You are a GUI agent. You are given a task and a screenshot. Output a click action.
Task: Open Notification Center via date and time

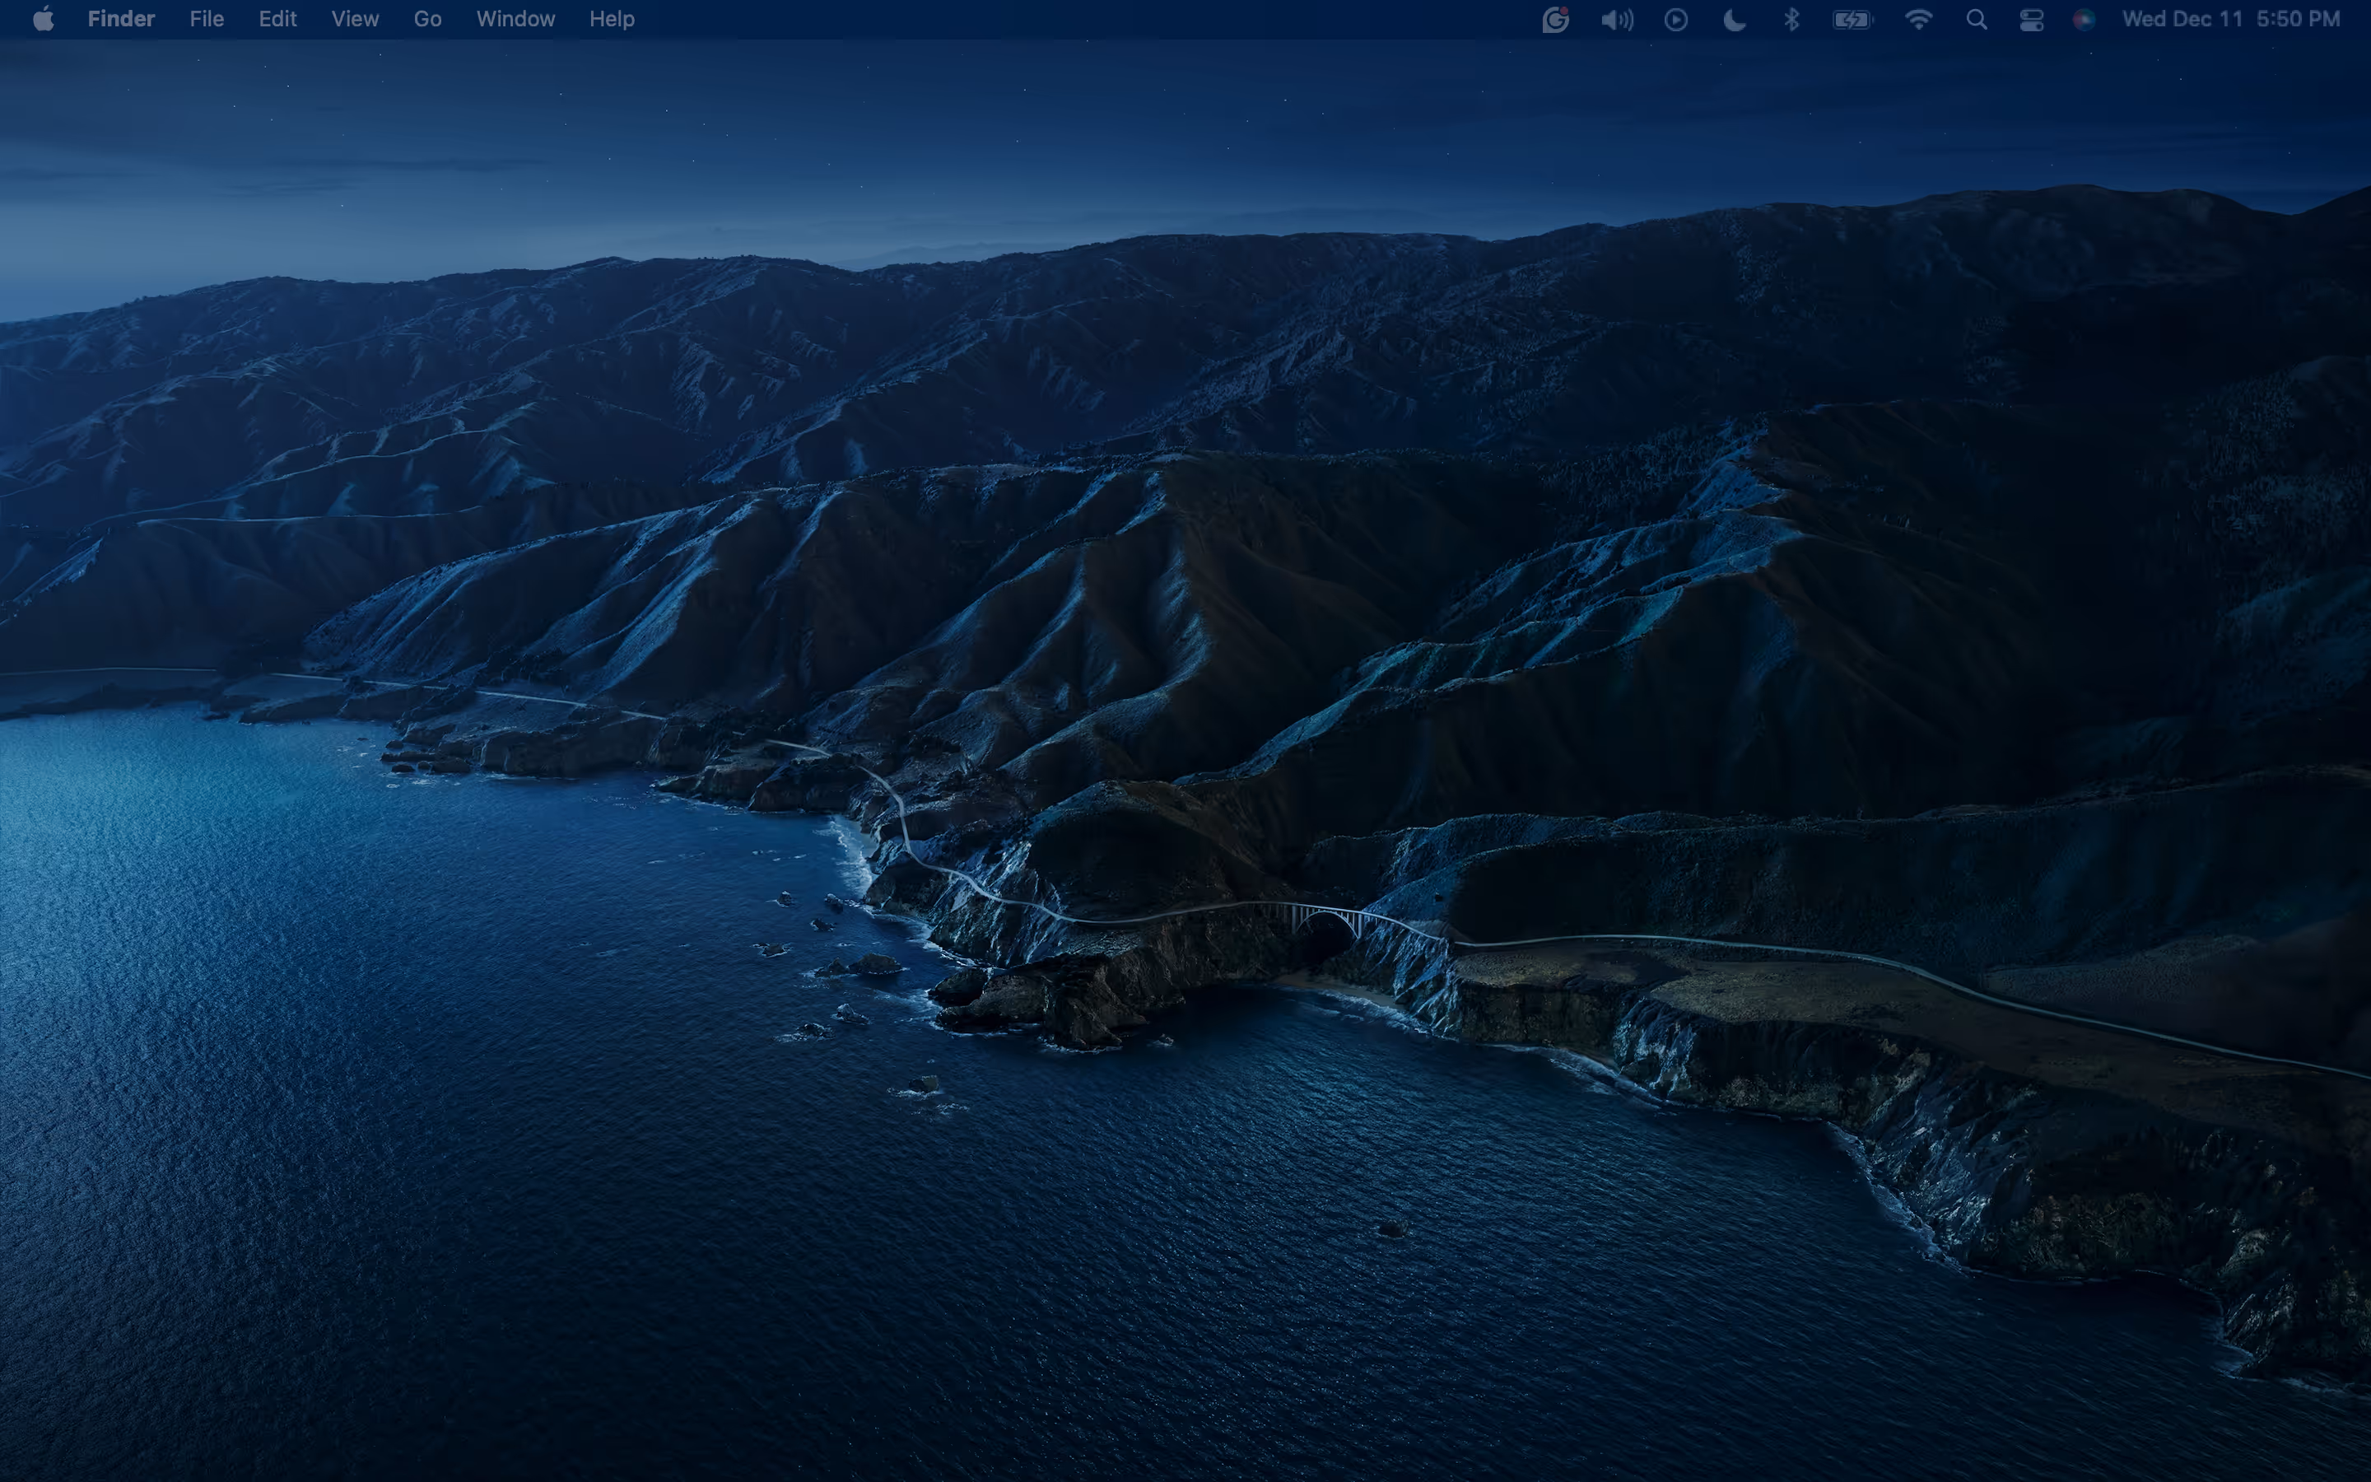coord(2230,20)
